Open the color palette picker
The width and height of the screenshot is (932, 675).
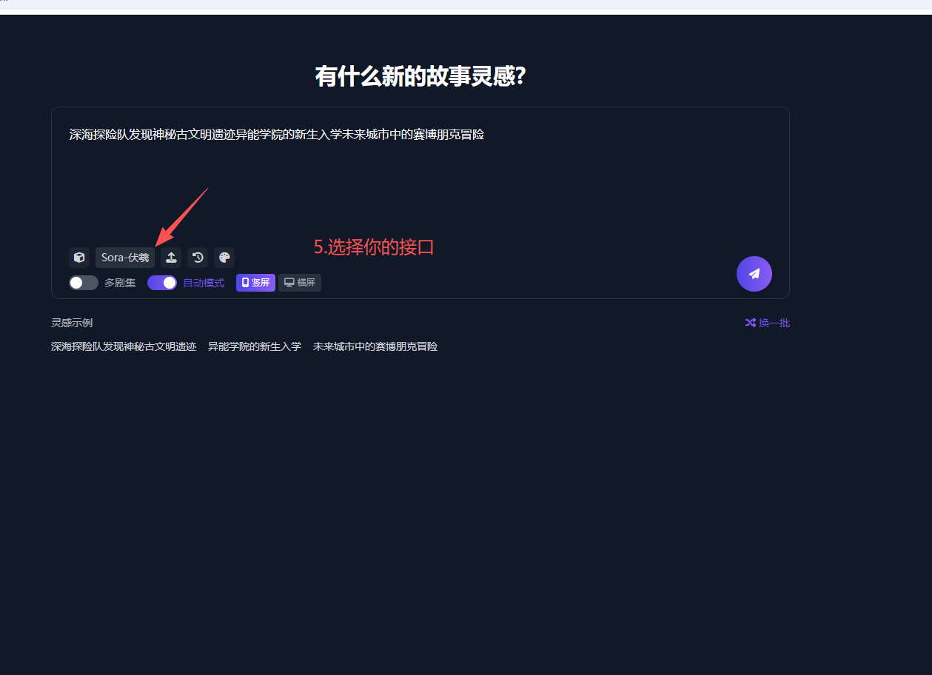[x=224, y=258]
